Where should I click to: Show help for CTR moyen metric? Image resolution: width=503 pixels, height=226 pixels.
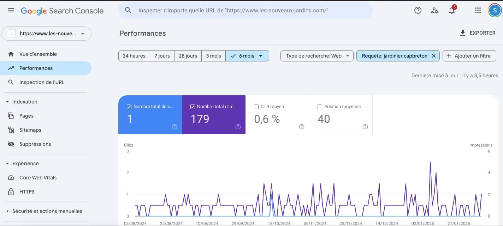301,127
